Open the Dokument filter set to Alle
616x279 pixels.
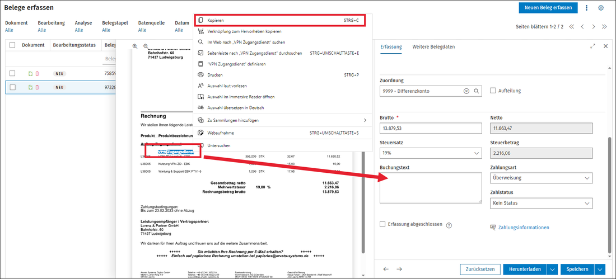point(9,30)
